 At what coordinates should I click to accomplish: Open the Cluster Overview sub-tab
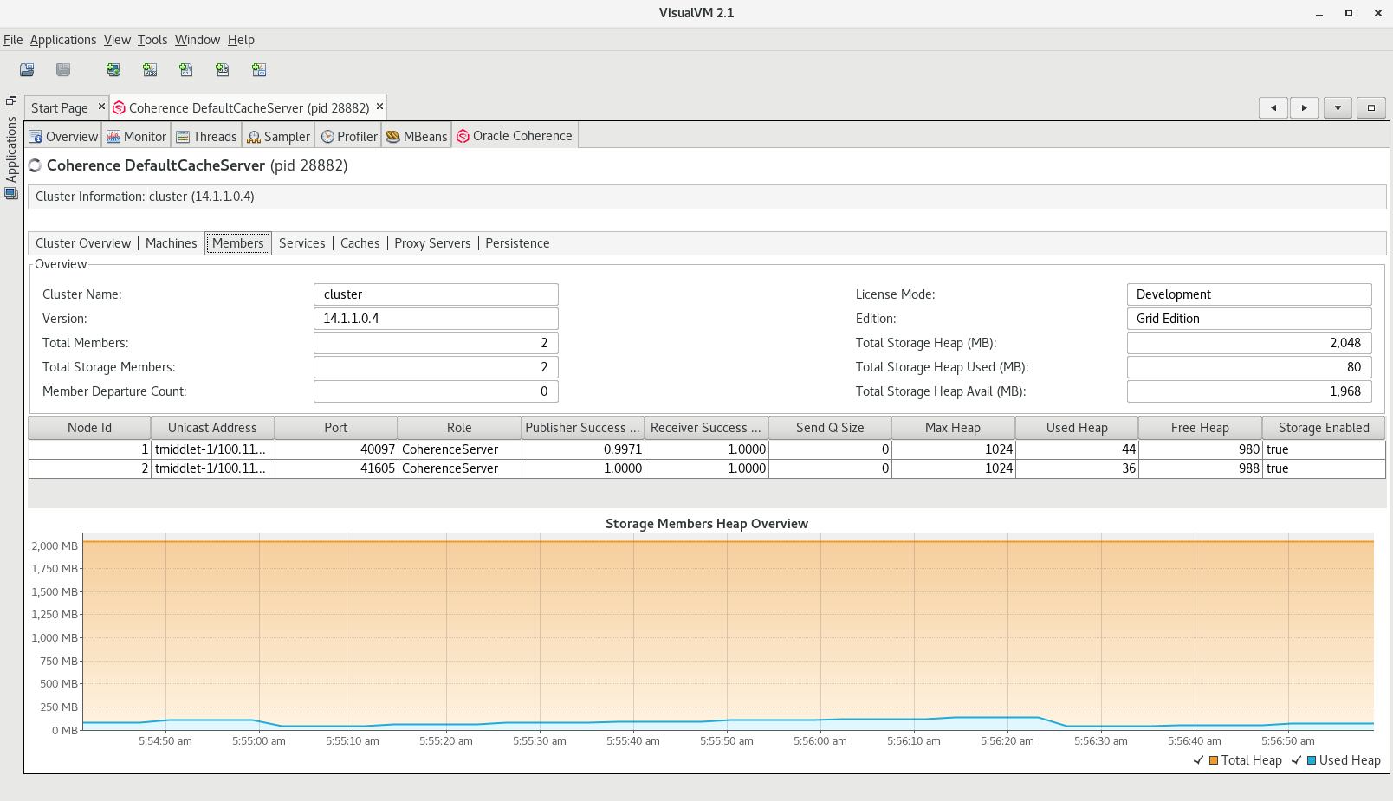pyautogui.click(x=83, y=243)
